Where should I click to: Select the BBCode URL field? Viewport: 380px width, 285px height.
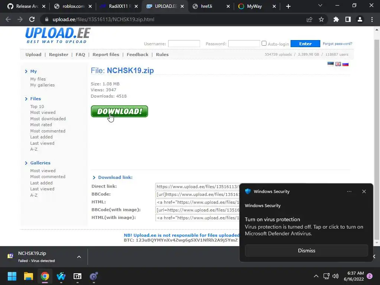click(x=197, y=194)
